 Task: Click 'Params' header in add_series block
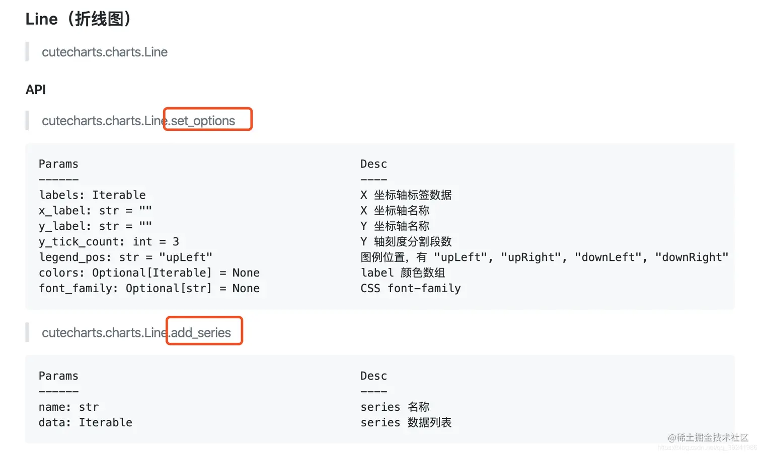58,376
